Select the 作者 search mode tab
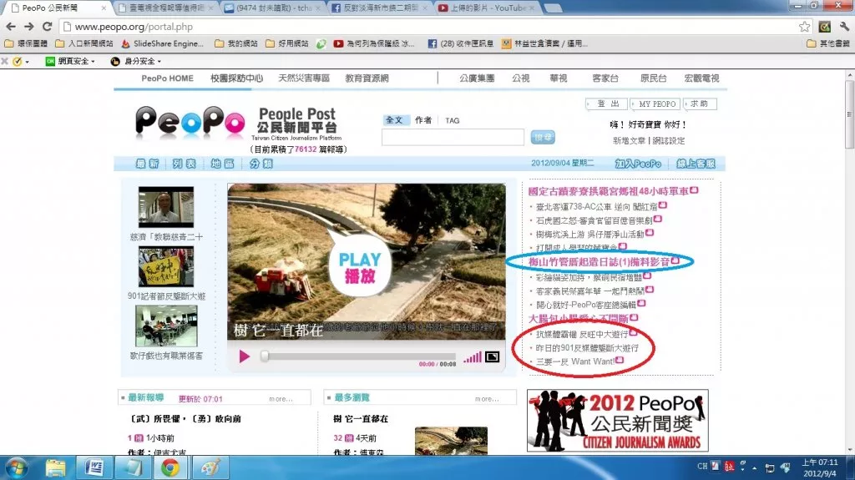The width and height of the screenshot is (855, 480). click(x=423, y=120)
